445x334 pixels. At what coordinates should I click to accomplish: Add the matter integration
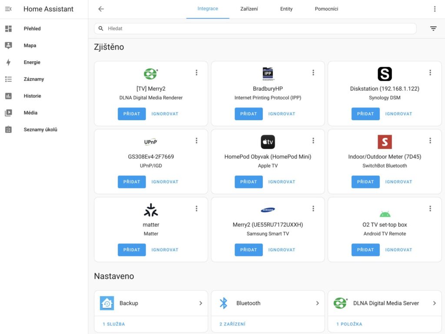[x=132, y=250]
